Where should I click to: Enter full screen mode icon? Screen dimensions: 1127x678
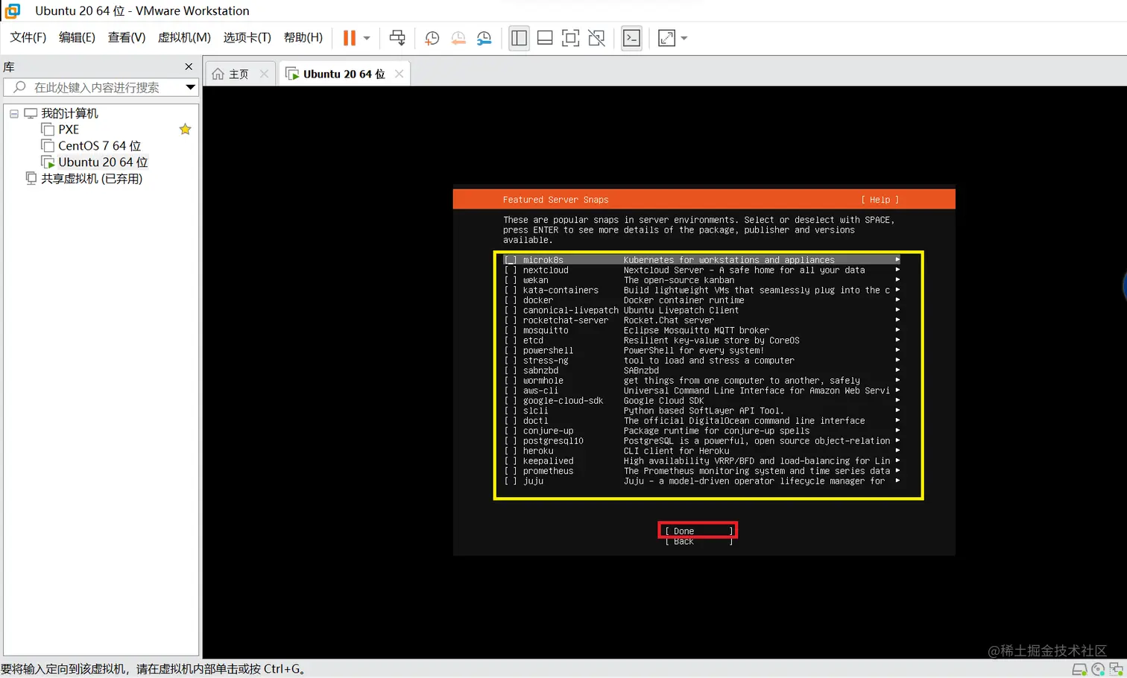570,38
